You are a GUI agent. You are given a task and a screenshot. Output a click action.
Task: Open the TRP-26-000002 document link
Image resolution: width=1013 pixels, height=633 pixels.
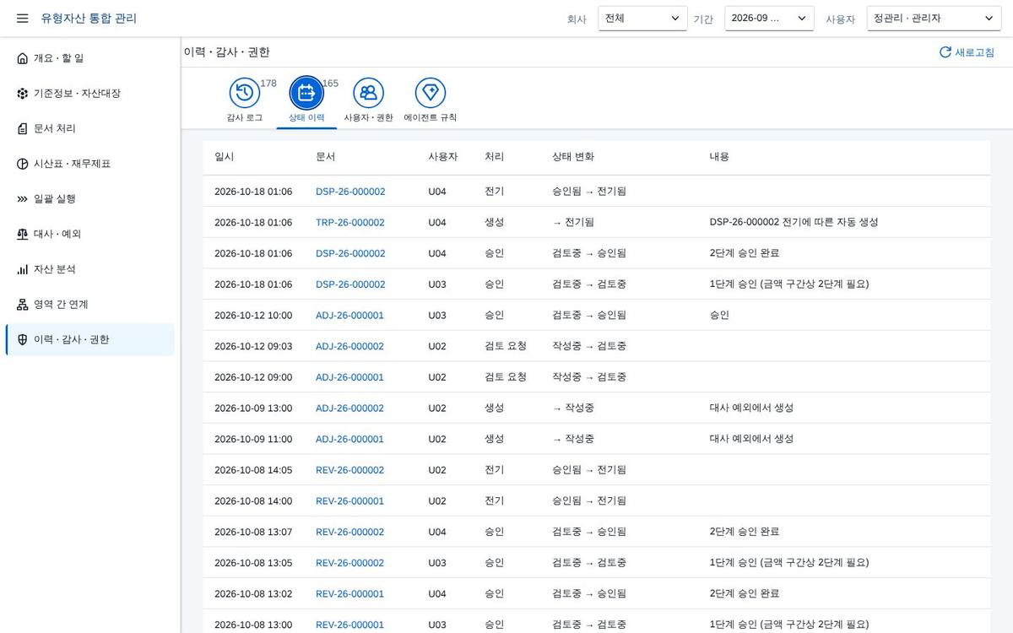[x=350, y=223]
